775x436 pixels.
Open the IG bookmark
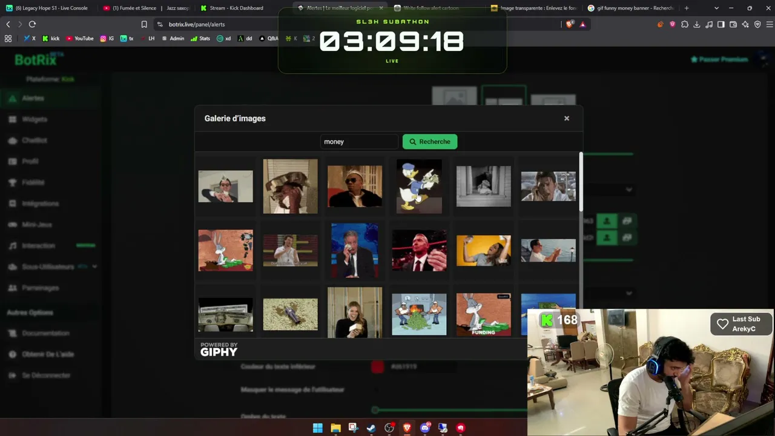point(107,38)
